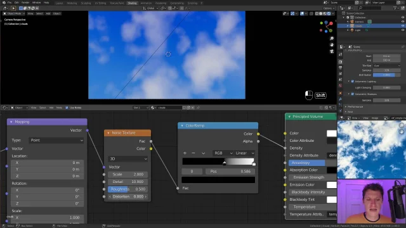Open the Modifiers wrench tab icon
This screenshot has width=406, height=228.
(341, 99)
